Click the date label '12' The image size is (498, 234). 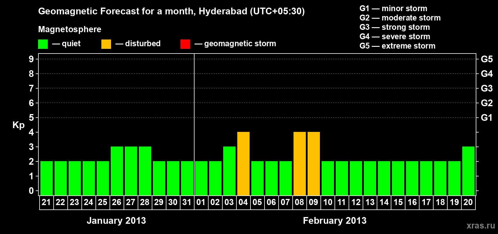click(x=356, y=202)
